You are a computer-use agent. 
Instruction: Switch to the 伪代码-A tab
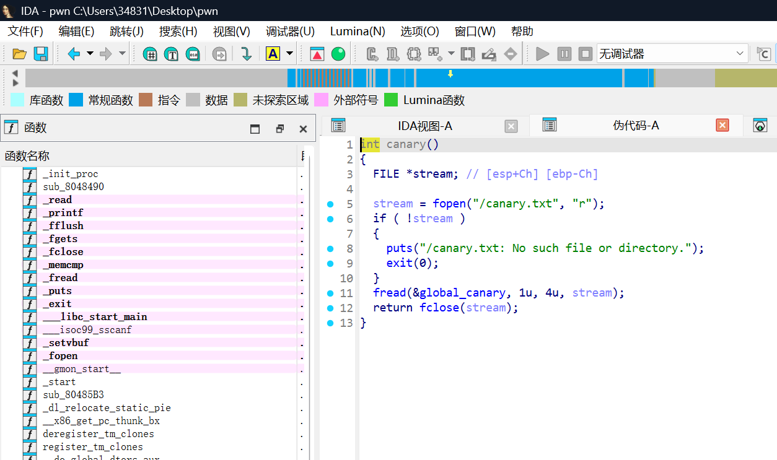click(636, 126)
